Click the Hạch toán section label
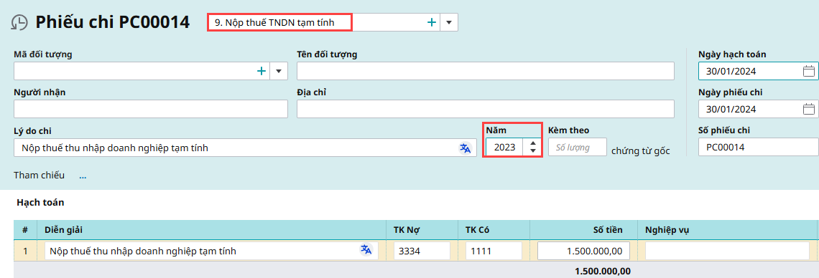This screenshot has height=278, width=819. [40, 202]
